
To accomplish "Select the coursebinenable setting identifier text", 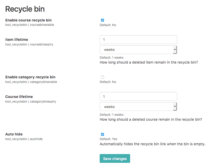I will pos(42,25).
